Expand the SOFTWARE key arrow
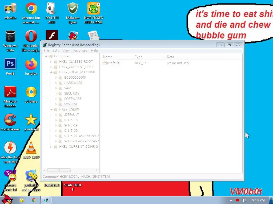 pos(56,99)
